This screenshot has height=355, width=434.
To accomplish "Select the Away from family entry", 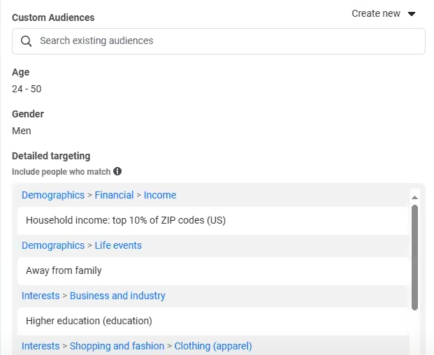I will 213,271.
